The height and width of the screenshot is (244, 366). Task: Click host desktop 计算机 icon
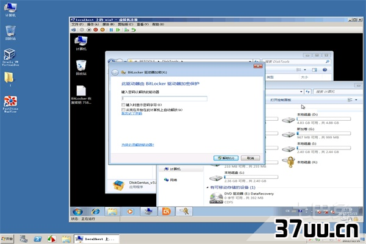click(x=10, y=10)
